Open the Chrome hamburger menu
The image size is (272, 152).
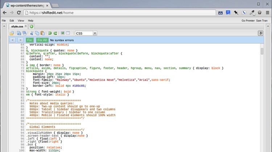click(x=268, y=13)
